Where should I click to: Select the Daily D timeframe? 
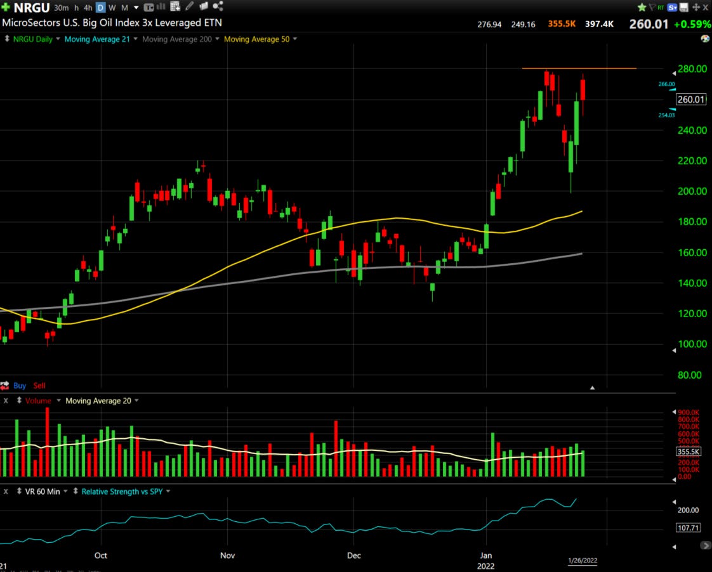pos(100,8)
